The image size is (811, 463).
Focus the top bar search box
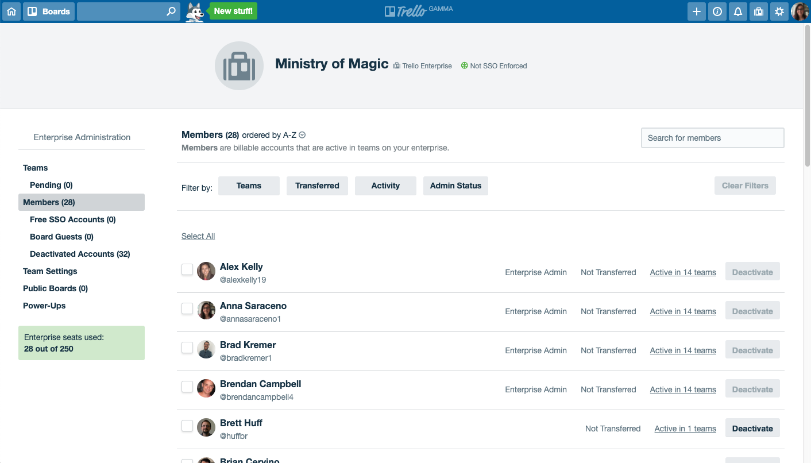(x=128, y=11)
